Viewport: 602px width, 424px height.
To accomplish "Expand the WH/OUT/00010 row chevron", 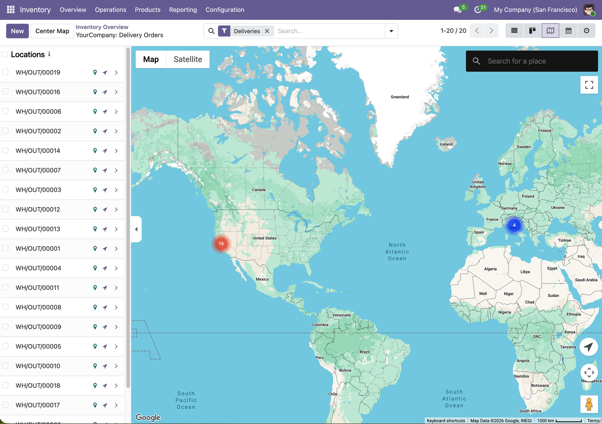I will point(116,366).
